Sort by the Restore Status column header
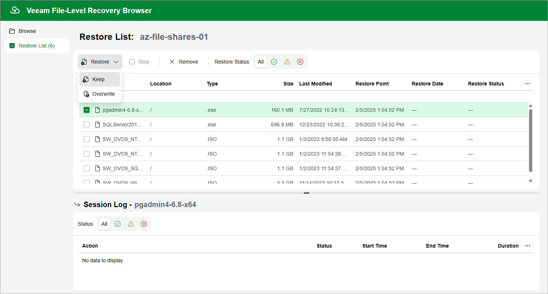Viewport: 548px width, 294px height. (486, 84)
